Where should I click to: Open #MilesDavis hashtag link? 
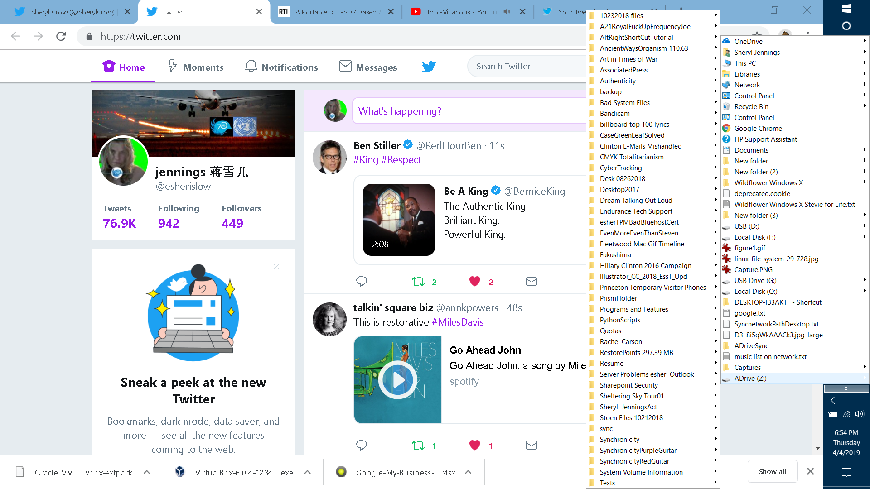coord(458,322)
